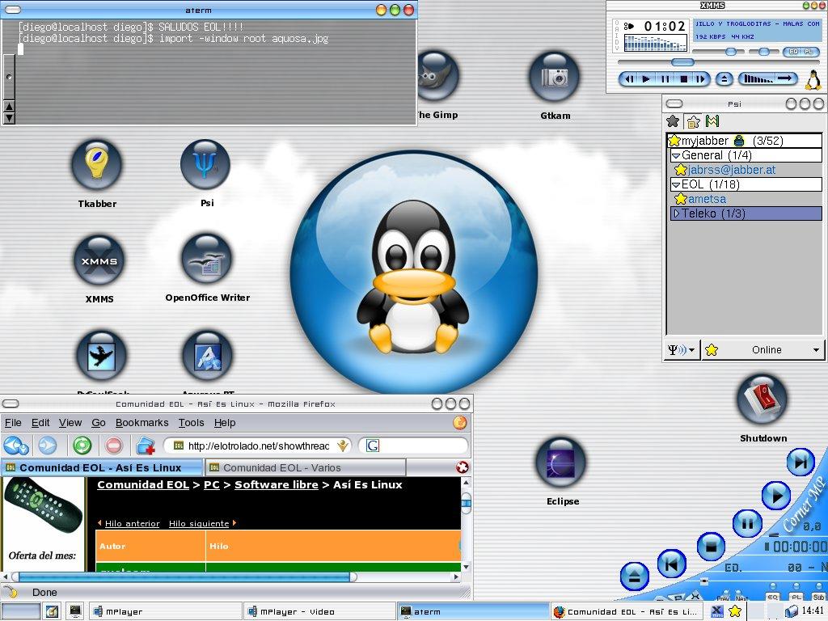Click the XMMS song position slider

(x=682, y=62)
